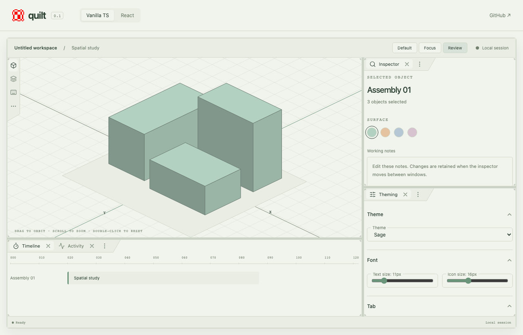Switch to Vanilla TS mode

[98, 16]
